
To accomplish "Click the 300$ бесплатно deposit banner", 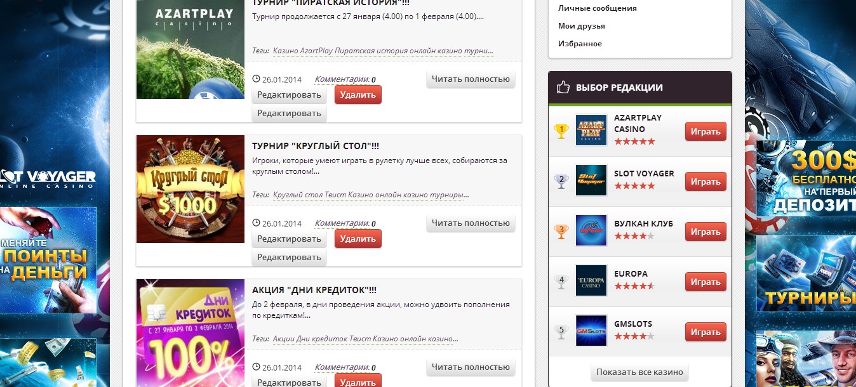I will click(805, 180).
